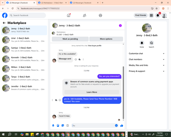This screenshot has width=171, height=137.
Task: Switch to Marketplace - 3-Bed,3-Bath browser tab
Action: (x=52, y=3)
